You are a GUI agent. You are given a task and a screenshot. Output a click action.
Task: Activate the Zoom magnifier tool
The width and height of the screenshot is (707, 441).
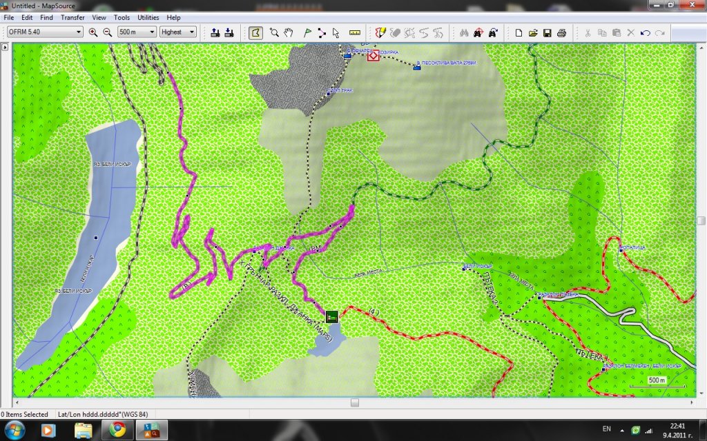[274, 32]
